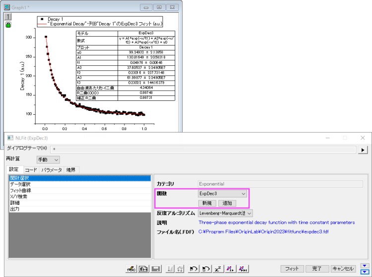This screenshot has width=372, height=277.
Task: Click the Graph1 window icon
Action: pos(7,7)
